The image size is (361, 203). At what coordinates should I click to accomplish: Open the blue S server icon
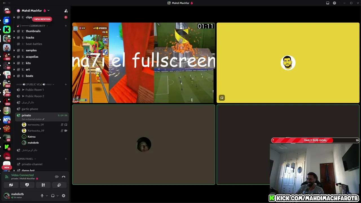pyautogui.click(x=7, y=20)
